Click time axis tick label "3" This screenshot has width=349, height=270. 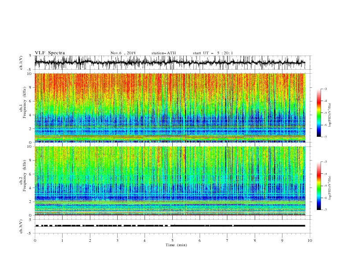tap(117, 240)
